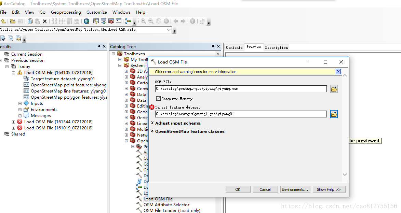The height and width of the screenshot is (213, 401).
Task: Launch the ModelBuilder window icon
Action: [x=128, y=21]
